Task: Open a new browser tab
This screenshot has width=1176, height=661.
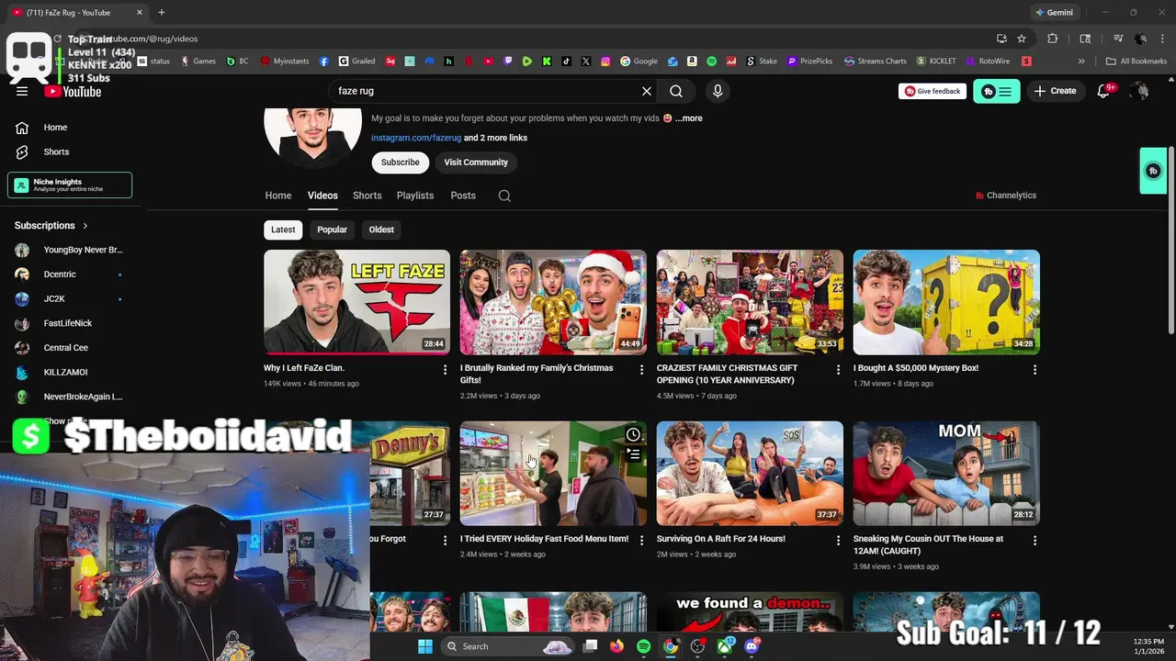Action: point(162,13)
